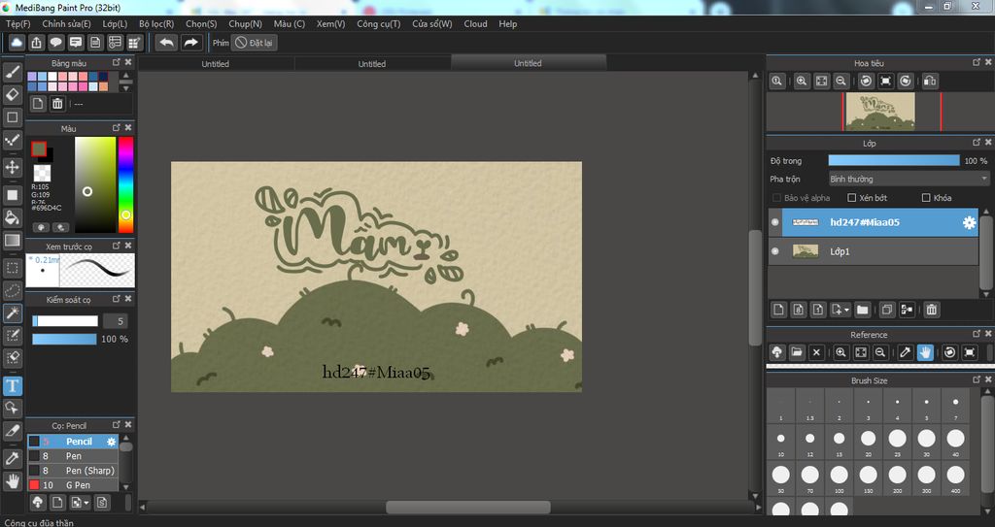Delete layer with trash icon in Lớp panel
The width and height of the screenshot is (995, 527).
(x=931, y=310)
